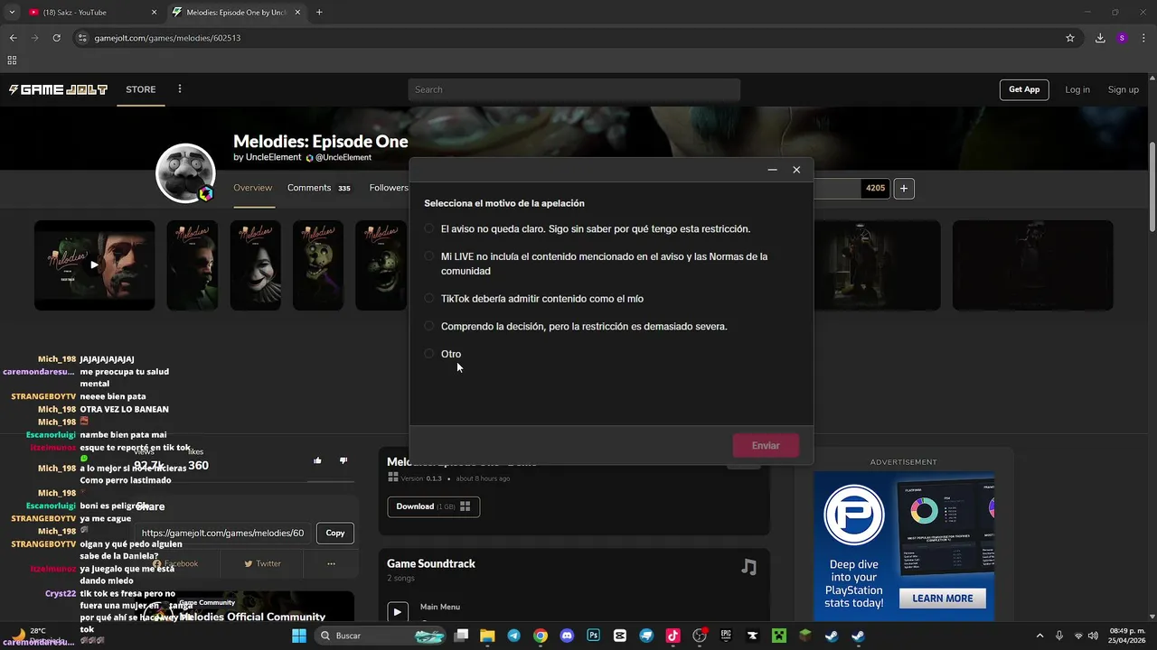Select "Mi LIVE no incluía el contenido" option
Viewport: 1157px width, 650px height.
pos(429,256)
